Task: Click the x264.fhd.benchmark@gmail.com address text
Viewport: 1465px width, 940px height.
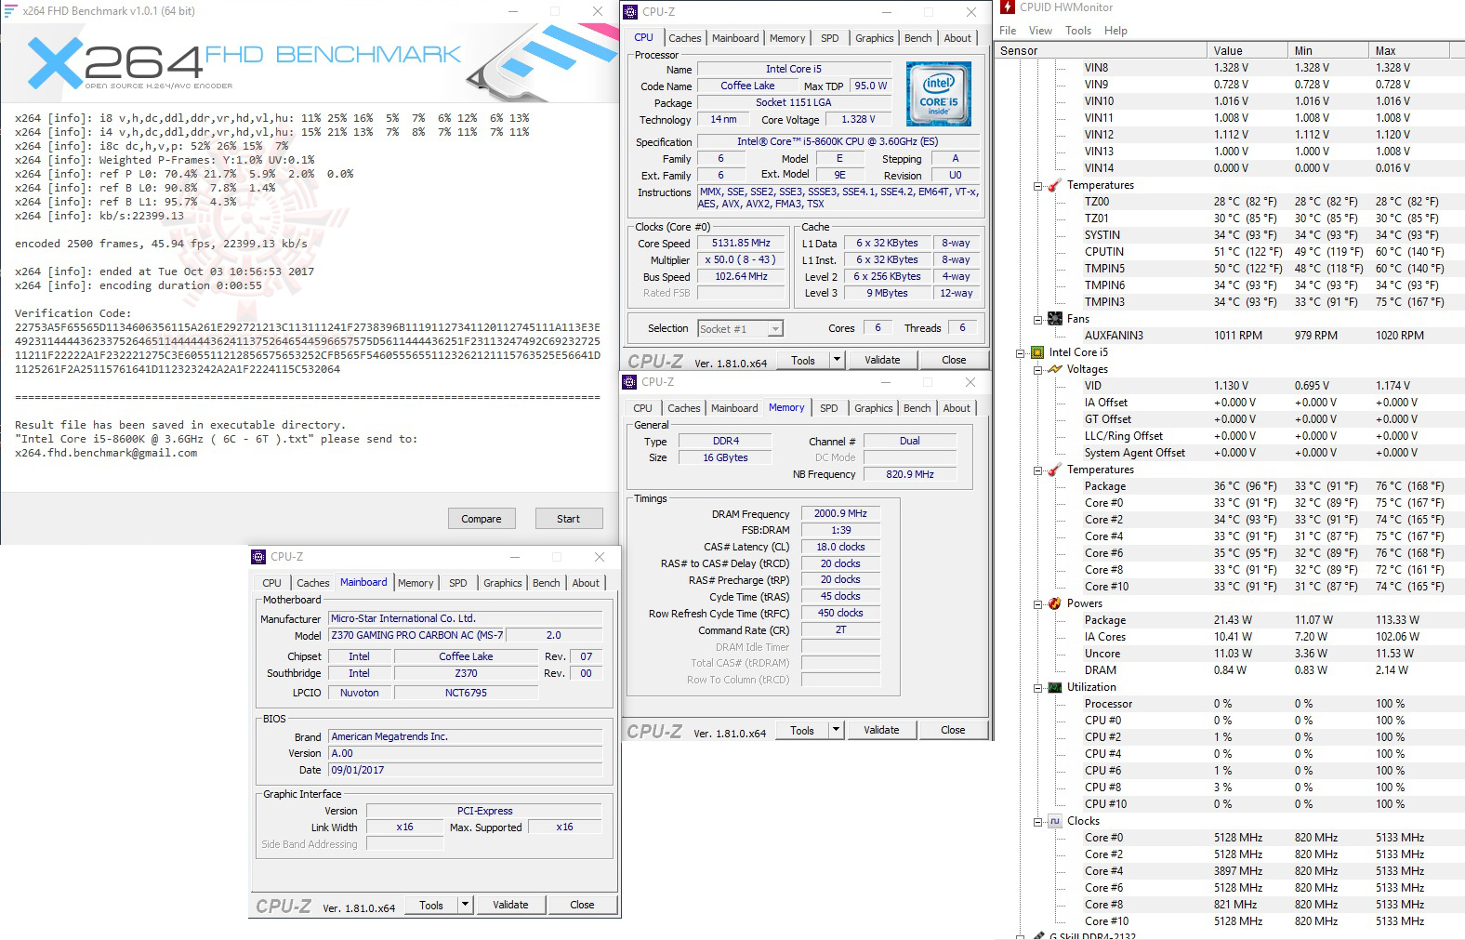Action: [x=106, y=453]
